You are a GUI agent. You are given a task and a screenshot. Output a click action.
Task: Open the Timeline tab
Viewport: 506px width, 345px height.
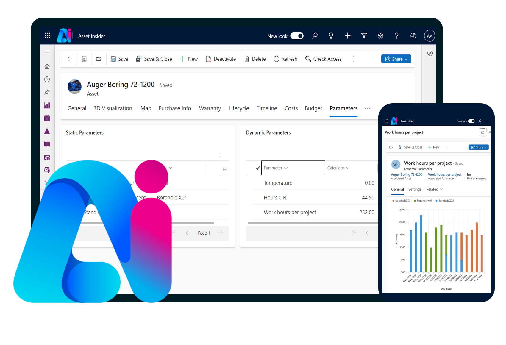point(267,108)
